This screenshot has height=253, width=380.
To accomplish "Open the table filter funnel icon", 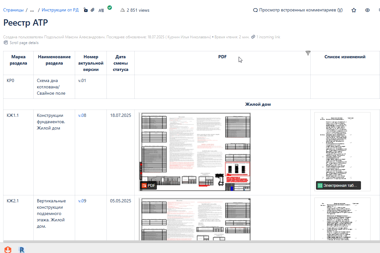I will tap(308, 53).
